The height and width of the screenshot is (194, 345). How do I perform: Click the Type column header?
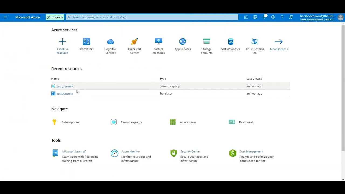(x=163, y=79)
